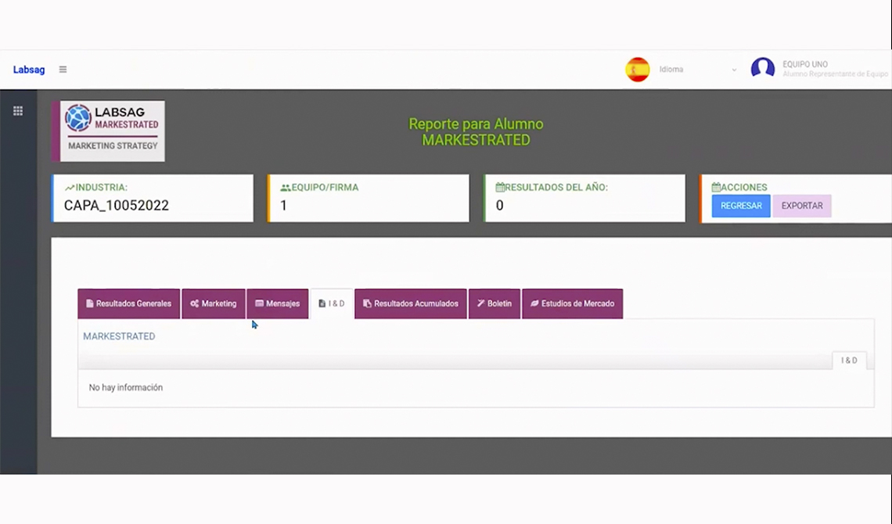
Task: Click the I & D tab file icon
Action: 322,303
